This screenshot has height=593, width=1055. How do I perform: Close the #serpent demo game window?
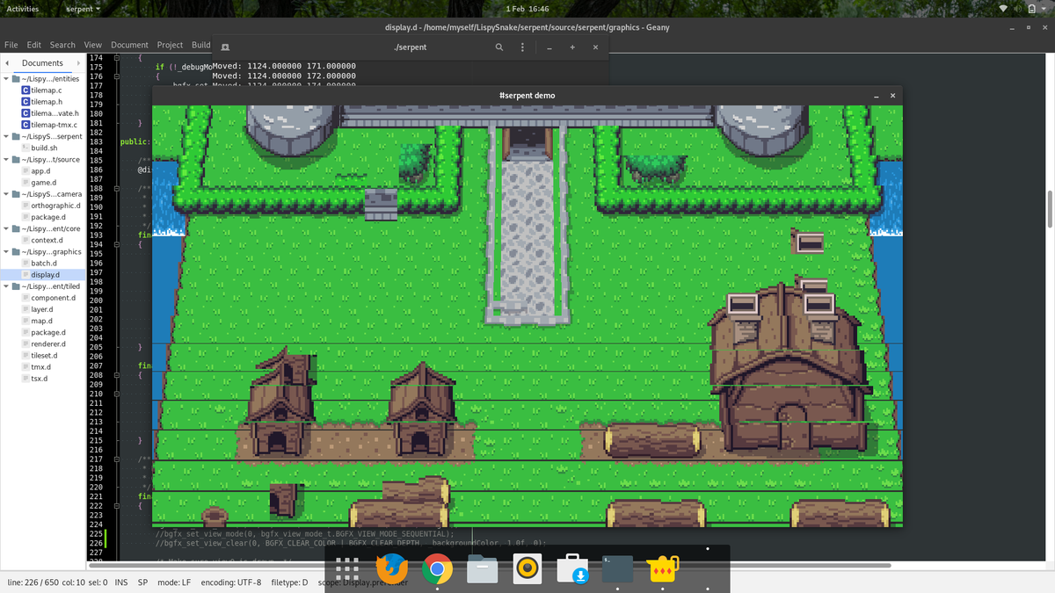[x=892, y=95]
